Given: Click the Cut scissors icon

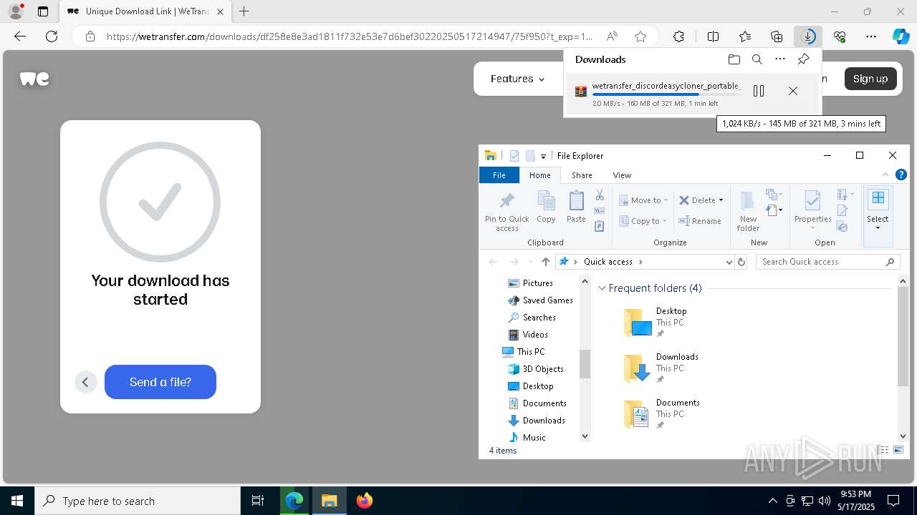Looking at the screenshot, I should click(x=600, y=195).
